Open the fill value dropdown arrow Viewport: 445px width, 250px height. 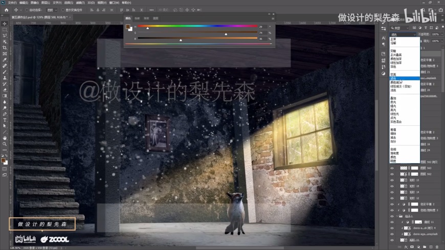(x=442, y=41)
